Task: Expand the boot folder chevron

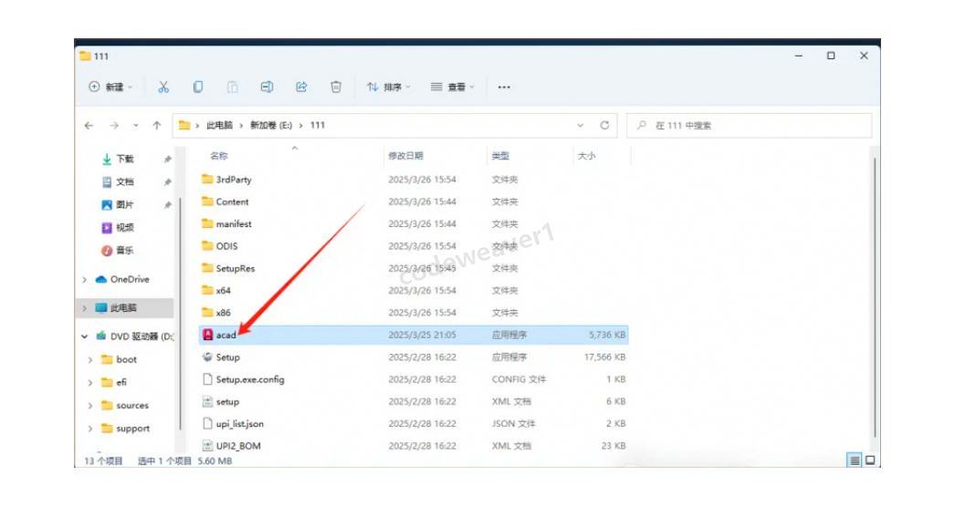Action: pyautogui.click(x=90, y=360)
